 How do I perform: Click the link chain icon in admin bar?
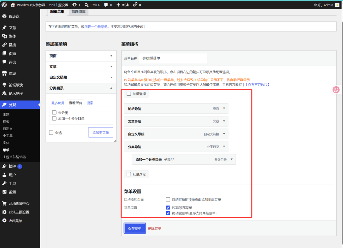click(135, 5)
